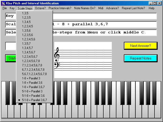Viewport: 163px width, 122px height.
Task: Click the green Start button
Action: coord(11,58)
